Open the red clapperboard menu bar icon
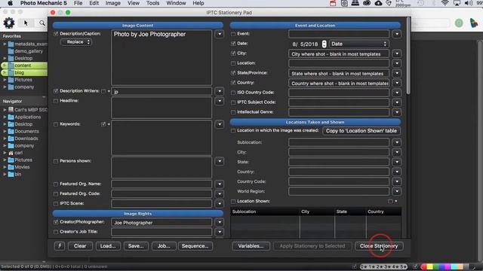This screenshot has width=483, height=271. point(333,3)
